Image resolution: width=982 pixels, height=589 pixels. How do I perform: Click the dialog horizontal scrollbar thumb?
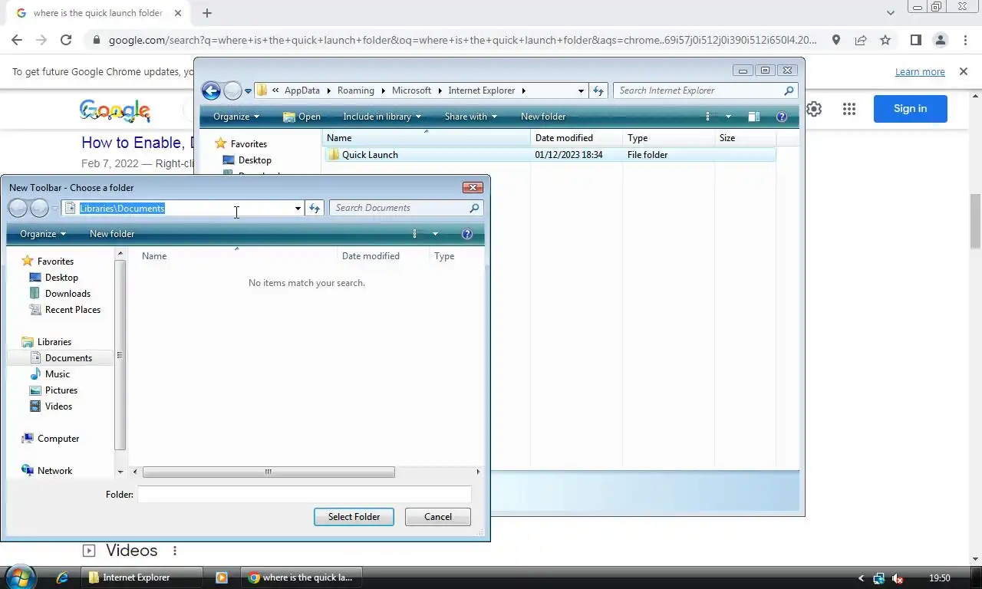[269, 472]
